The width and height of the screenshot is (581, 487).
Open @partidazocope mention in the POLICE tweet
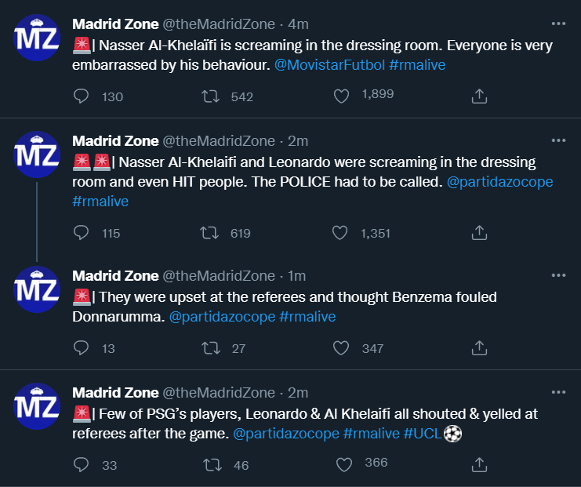(x=499, y=182)
